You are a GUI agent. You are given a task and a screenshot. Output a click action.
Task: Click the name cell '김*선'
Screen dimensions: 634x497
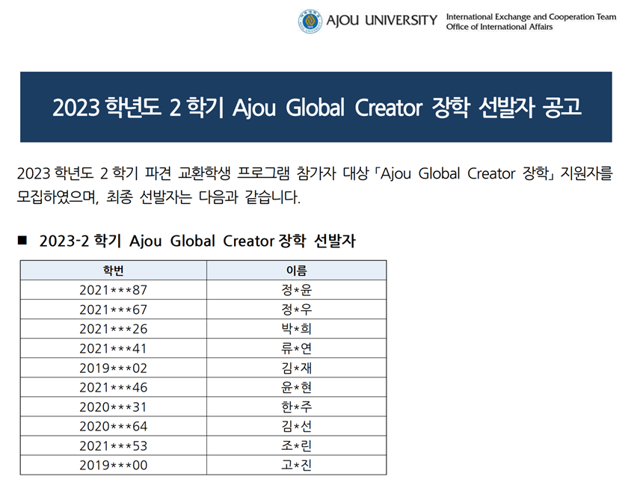(297, 426)
